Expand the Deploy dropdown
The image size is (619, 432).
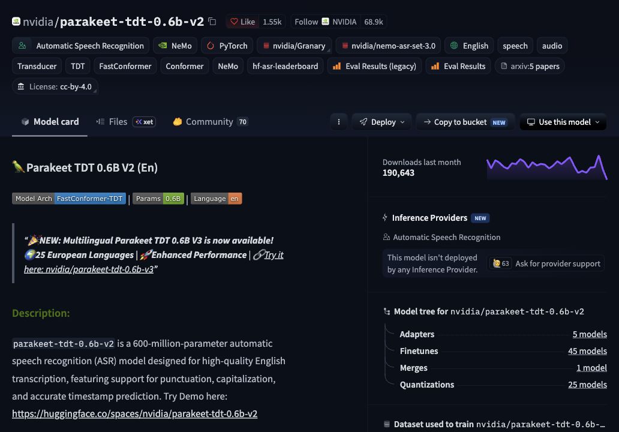pyautogui.click(x=381, y=122)
